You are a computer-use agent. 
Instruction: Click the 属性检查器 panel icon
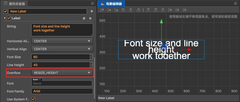tap(5, 3)
